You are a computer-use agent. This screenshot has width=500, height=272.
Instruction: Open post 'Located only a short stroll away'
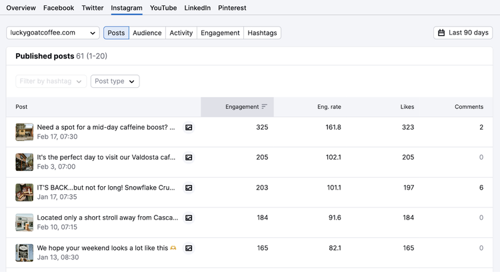point(107,217)
